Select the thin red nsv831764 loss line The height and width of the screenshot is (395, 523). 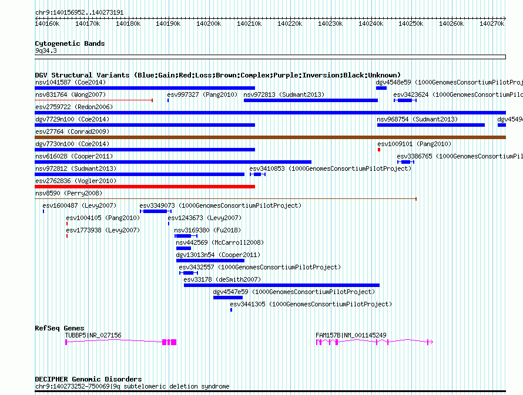pyautogui.click(x=93, y=100)
